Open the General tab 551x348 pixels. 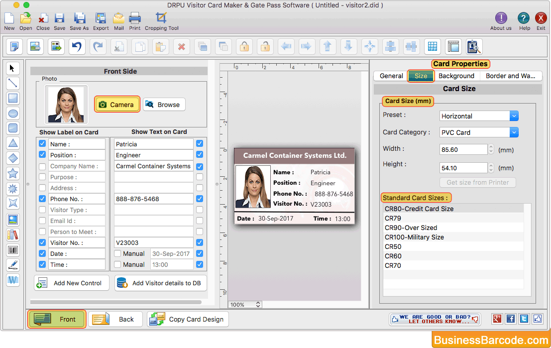click(x=391, y=76)
